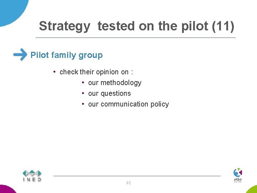Select the our communication policy bullet

[128, 104]
